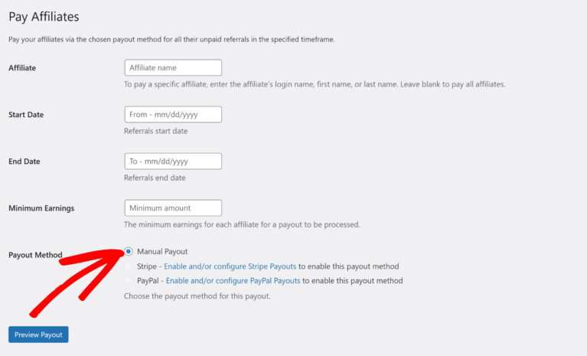Click the 'Minimum Earnings' field label
Viewport: 587px width, 356px height.
pyautogui.click(x=41, y=208)
